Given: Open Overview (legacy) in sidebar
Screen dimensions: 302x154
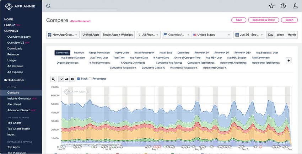Looking at the screenshot, I should point(19,37).
